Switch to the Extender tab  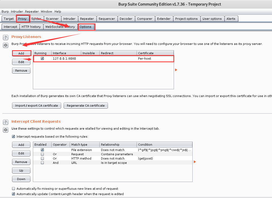click(x=164, y=19)
